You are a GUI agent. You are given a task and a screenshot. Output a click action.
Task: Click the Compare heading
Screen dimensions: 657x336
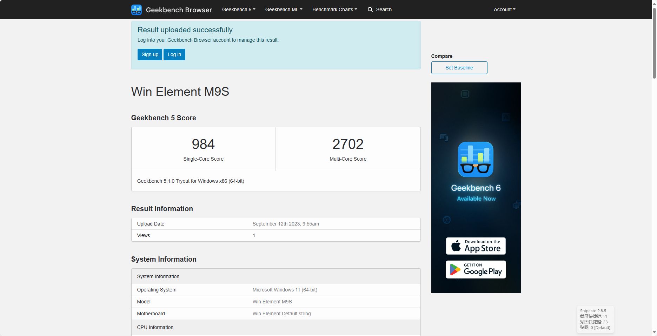(x=442, y=56)
